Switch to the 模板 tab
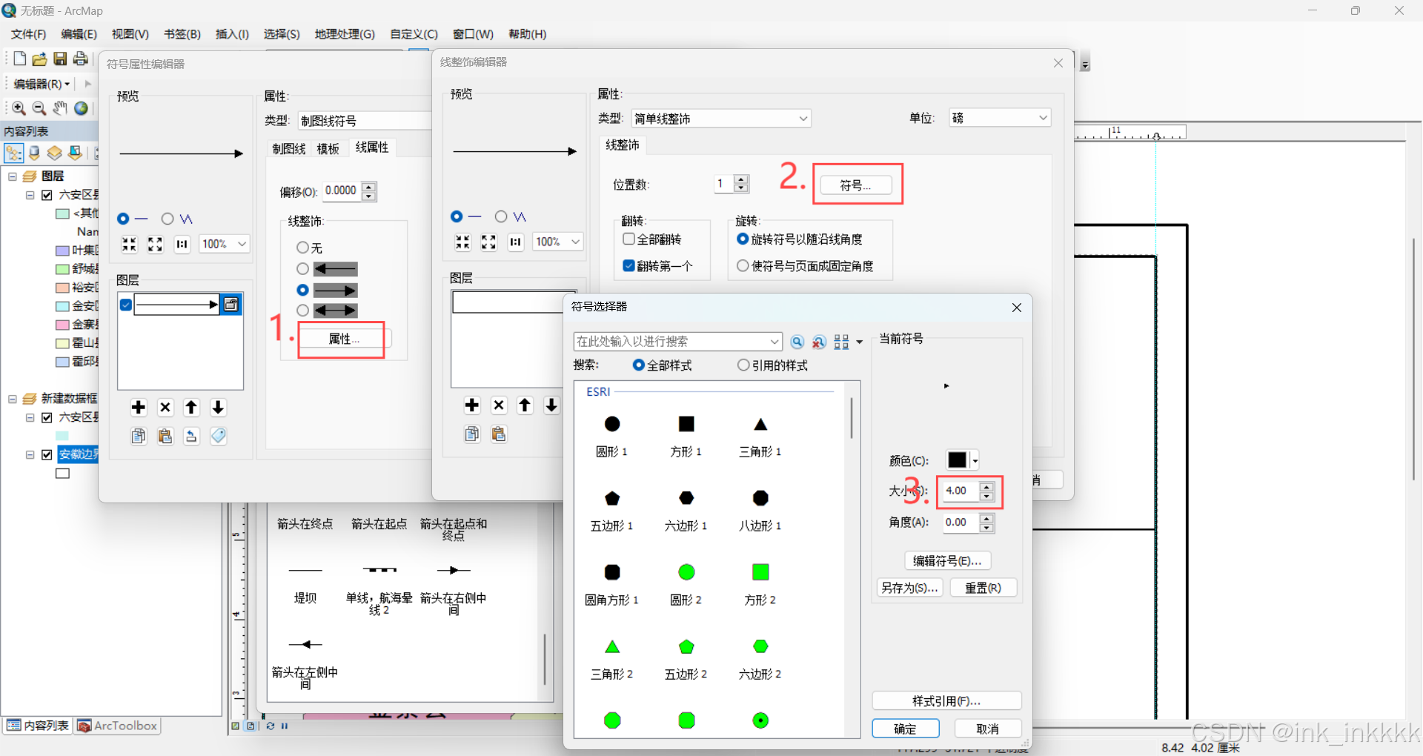Screen dimensions: 1423x756 [328, 149]
